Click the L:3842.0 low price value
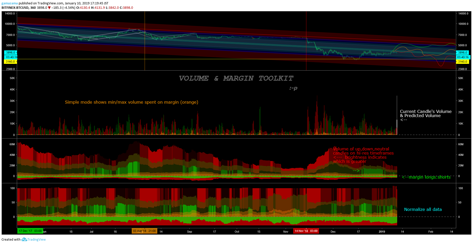This screenshot has height=244, width=473. click(112, 8)
